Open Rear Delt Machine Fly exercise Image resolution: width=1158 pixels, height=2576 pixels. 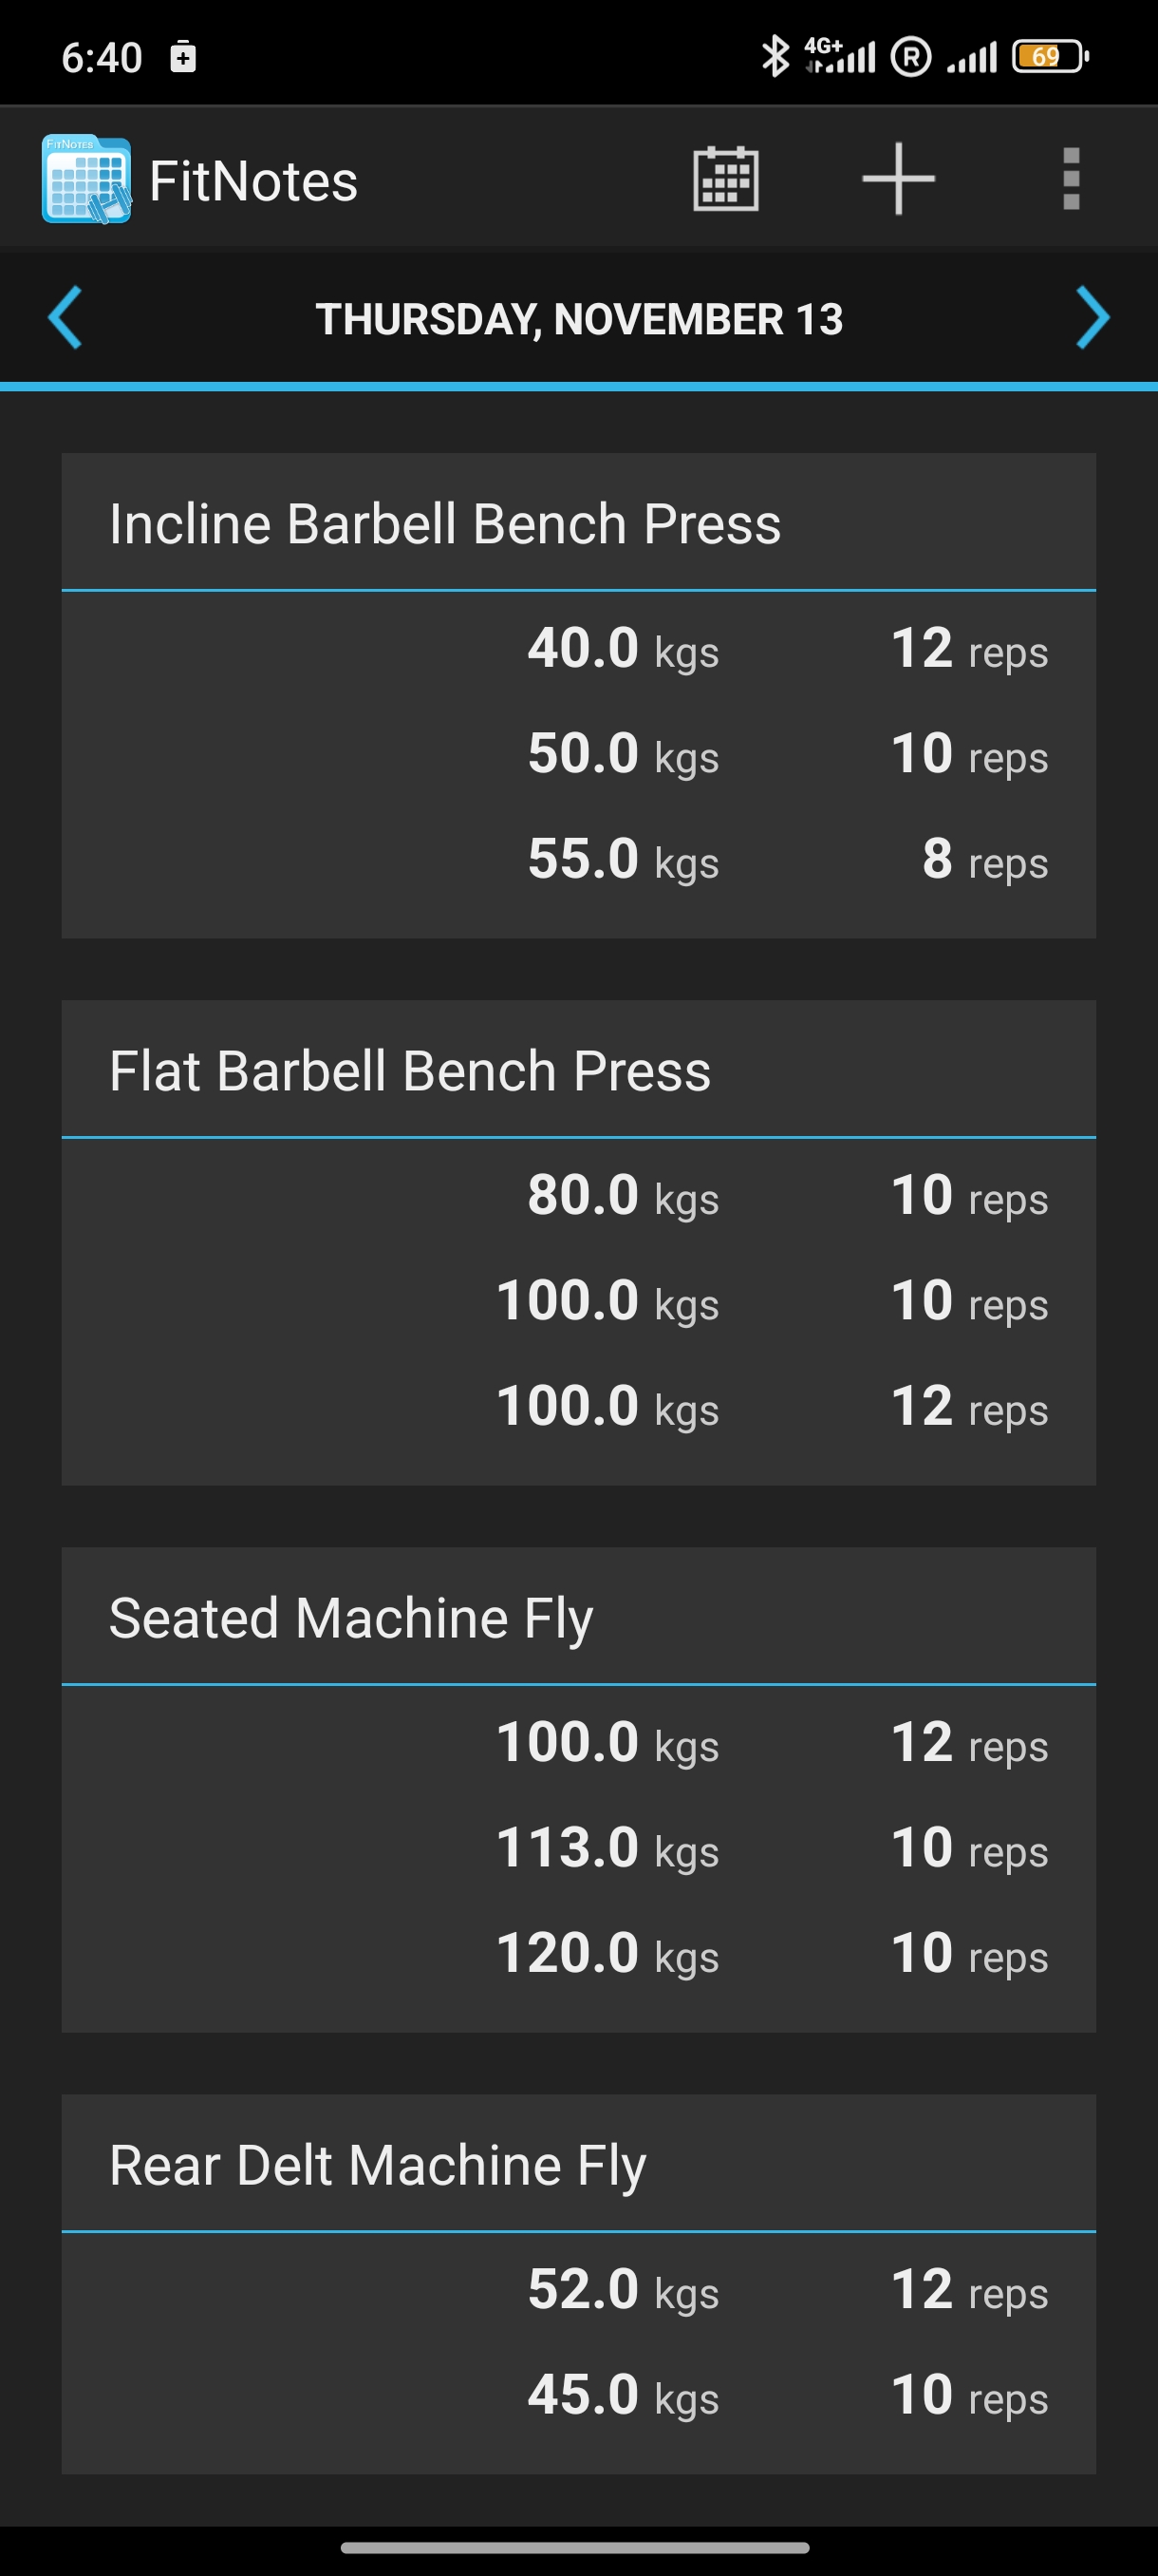(x=378, y=2165)
